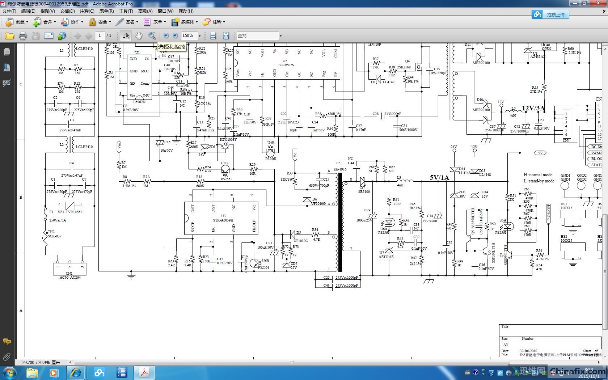Click the page number input field
Screen dimensions: 608x380
[100, 35]
